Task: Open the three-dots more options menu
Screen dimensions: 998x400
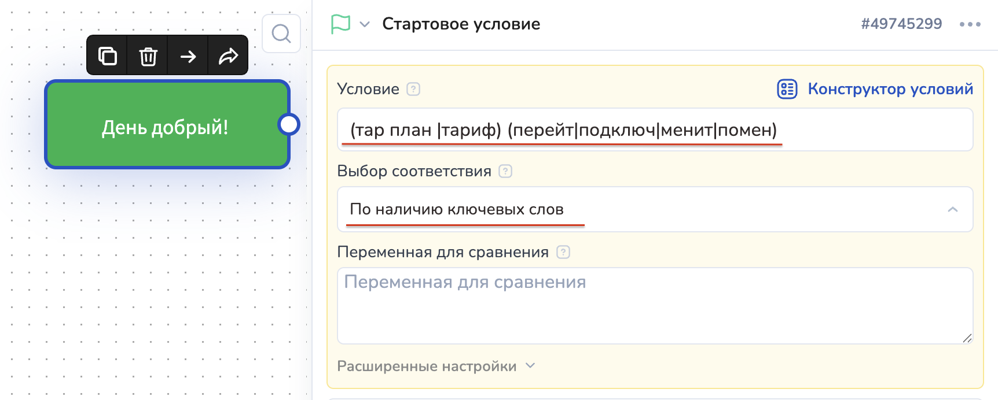Action: pos(970,24)
